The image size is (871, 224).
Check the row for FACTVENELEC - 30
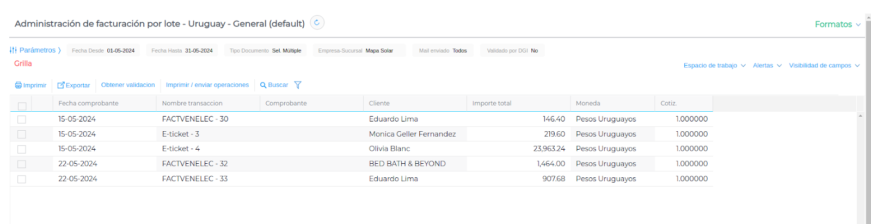tap(22, 119)
